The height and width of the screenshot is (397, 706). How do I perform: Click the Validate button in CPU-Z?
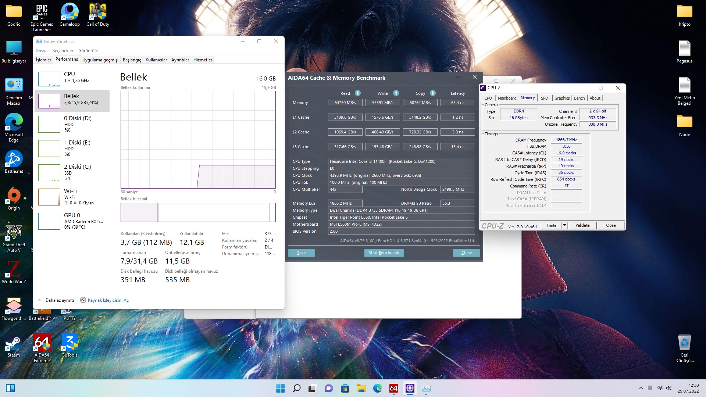(582, 225)
